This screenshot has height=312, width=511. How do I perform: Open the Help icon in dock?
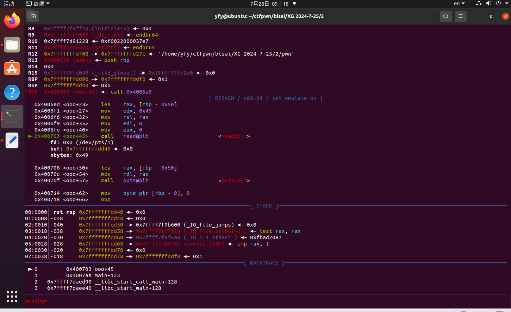click(x=12, y=92)
